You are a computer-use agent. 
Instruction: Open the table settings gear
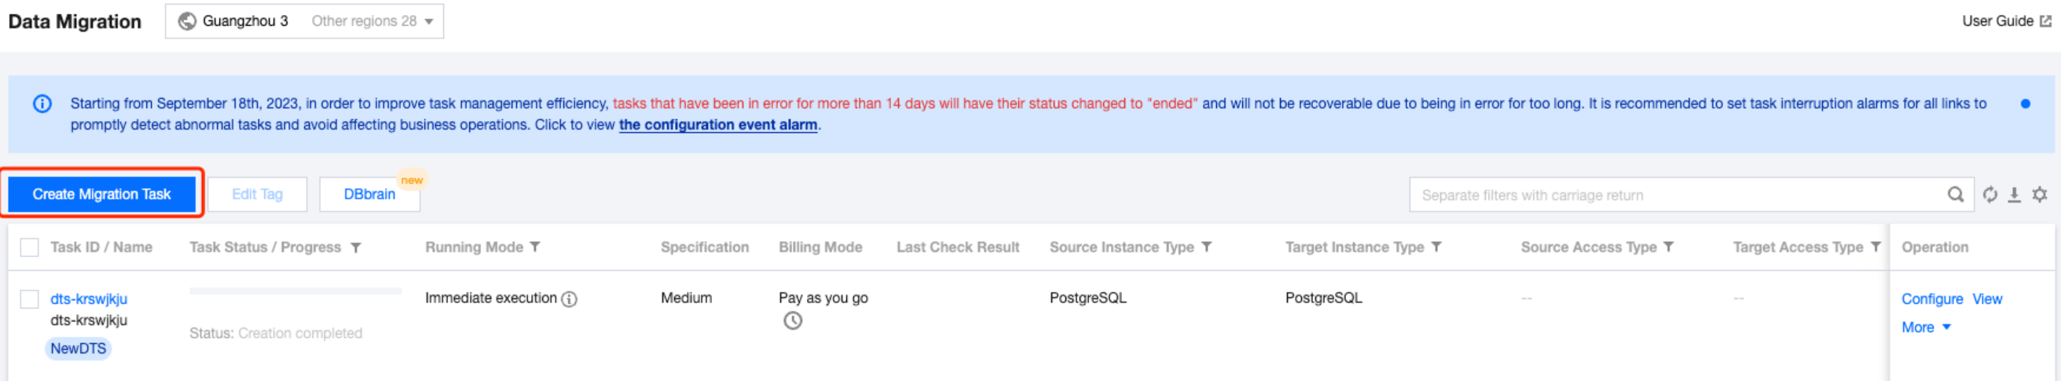(x=2040, y=195)
